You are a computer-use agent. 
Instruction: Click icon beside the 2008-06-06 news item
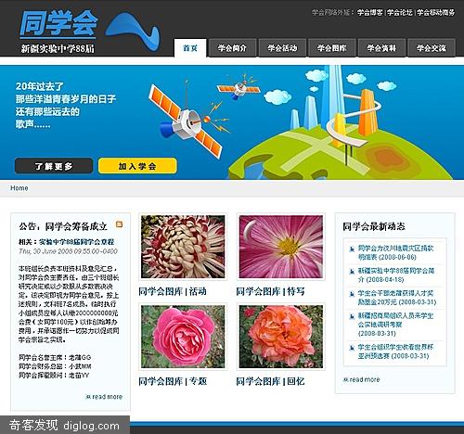point(352,249)
